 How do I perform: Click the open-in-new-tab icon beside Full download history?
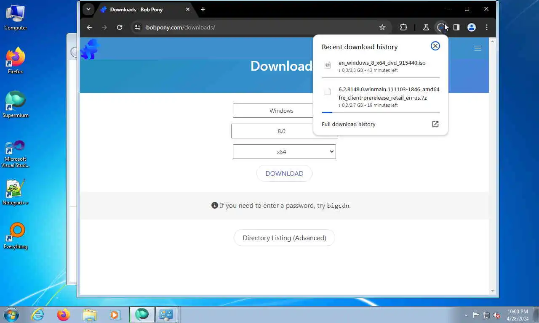(x=435, y=124)
